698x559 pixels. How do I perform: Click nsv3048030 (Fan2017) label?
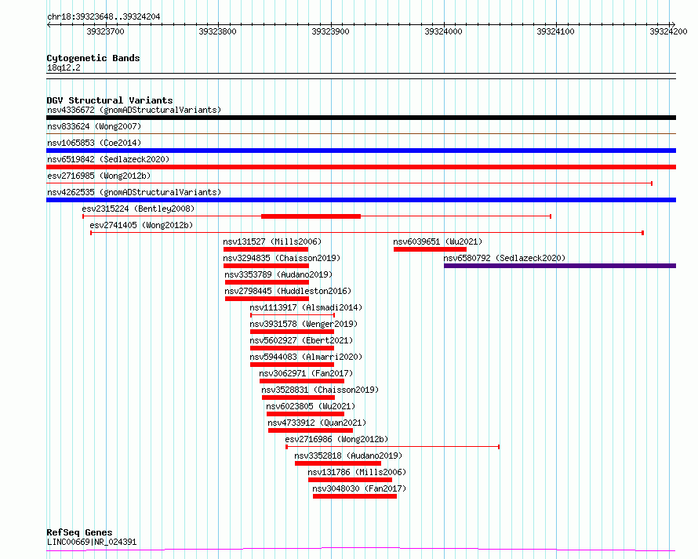(x=359, y=488)
